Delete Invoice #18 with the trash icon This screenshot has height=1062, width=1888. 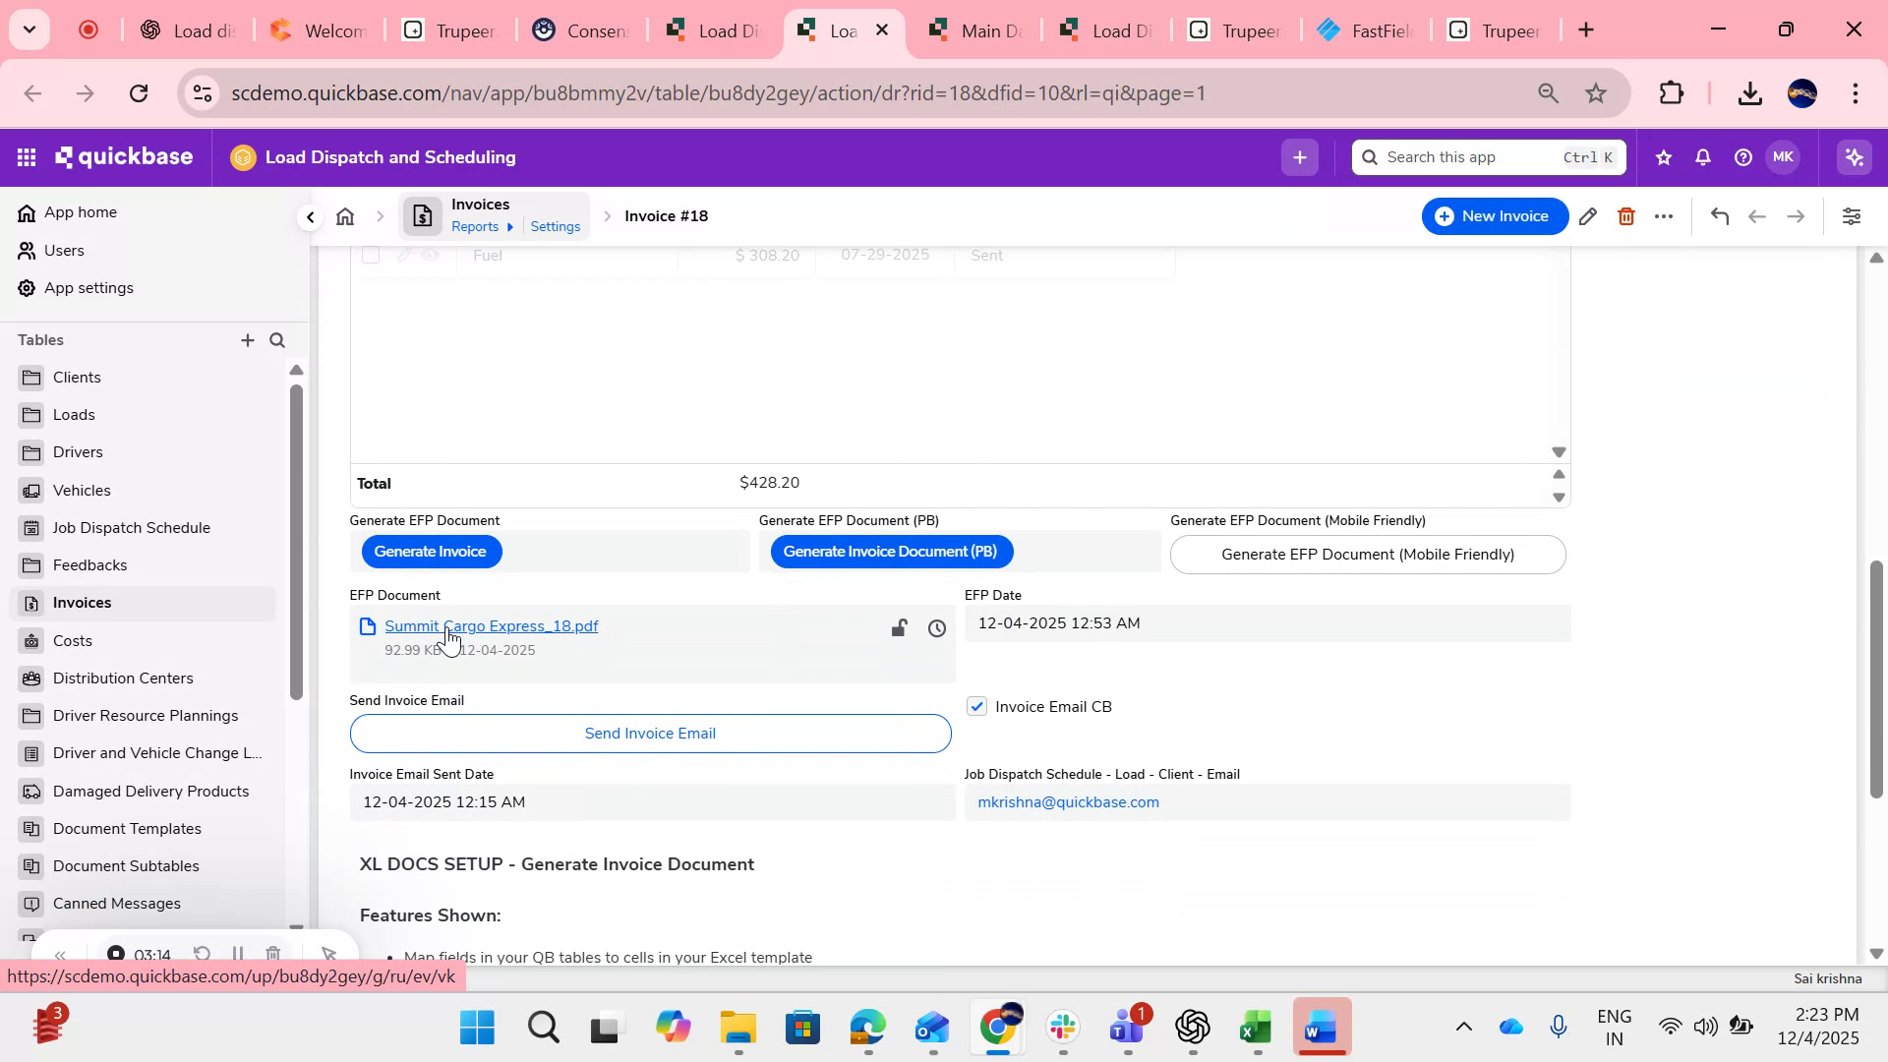(1625, 215)
